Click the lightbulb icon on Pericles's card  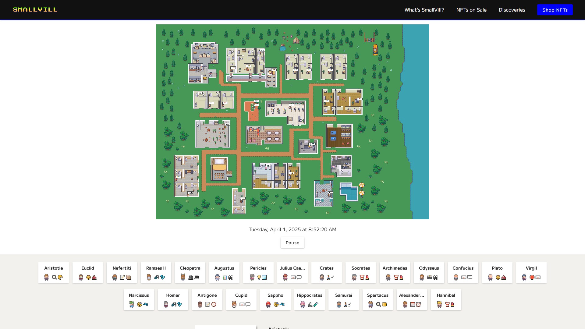[259, 277]
